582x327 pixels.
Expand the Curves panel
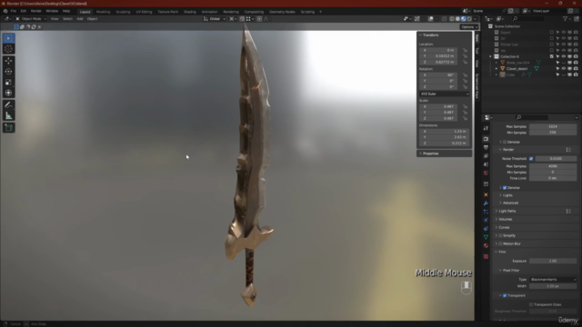(x=504, y=227)
